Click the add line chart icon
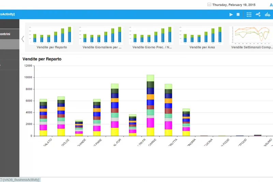 click(258, 15)
